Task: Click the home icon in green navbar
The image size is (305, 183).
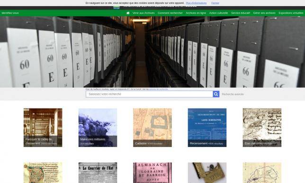Action: click(128, 13)
